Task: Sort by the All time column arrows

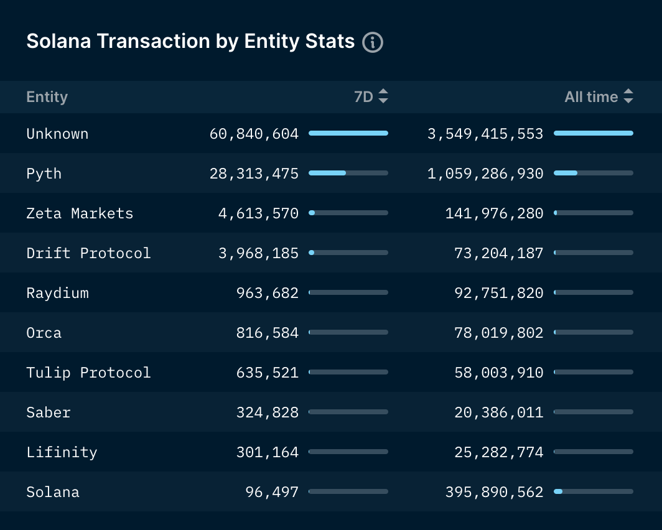Action: (628, 96)
